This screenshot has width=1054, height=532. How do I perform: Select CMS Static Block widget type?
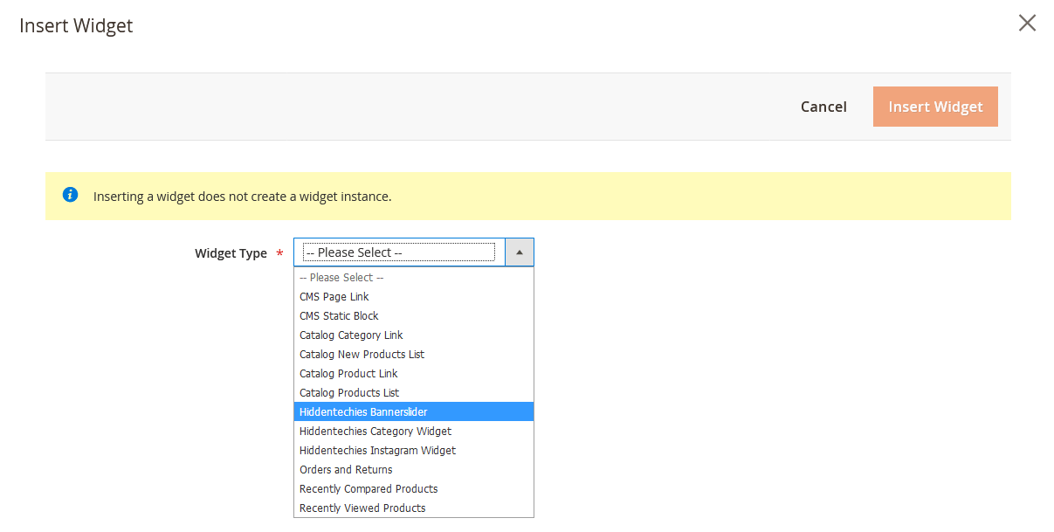(x=339, y=315)
